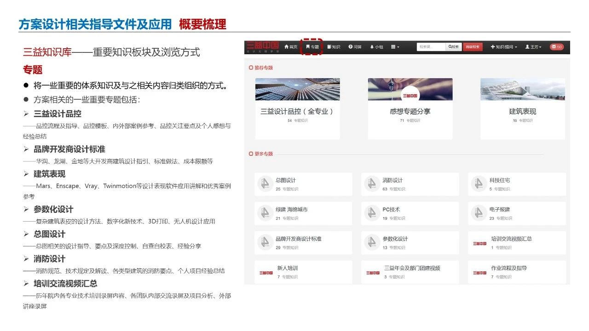The width and height of the screenshot is (589, 331).
Task: Click the 新人培训 card logo icon
Action: coord(266,273)
